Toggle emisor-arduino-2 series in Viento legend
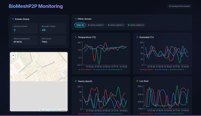This screenshot has height=116, width=201. [100, 114]
